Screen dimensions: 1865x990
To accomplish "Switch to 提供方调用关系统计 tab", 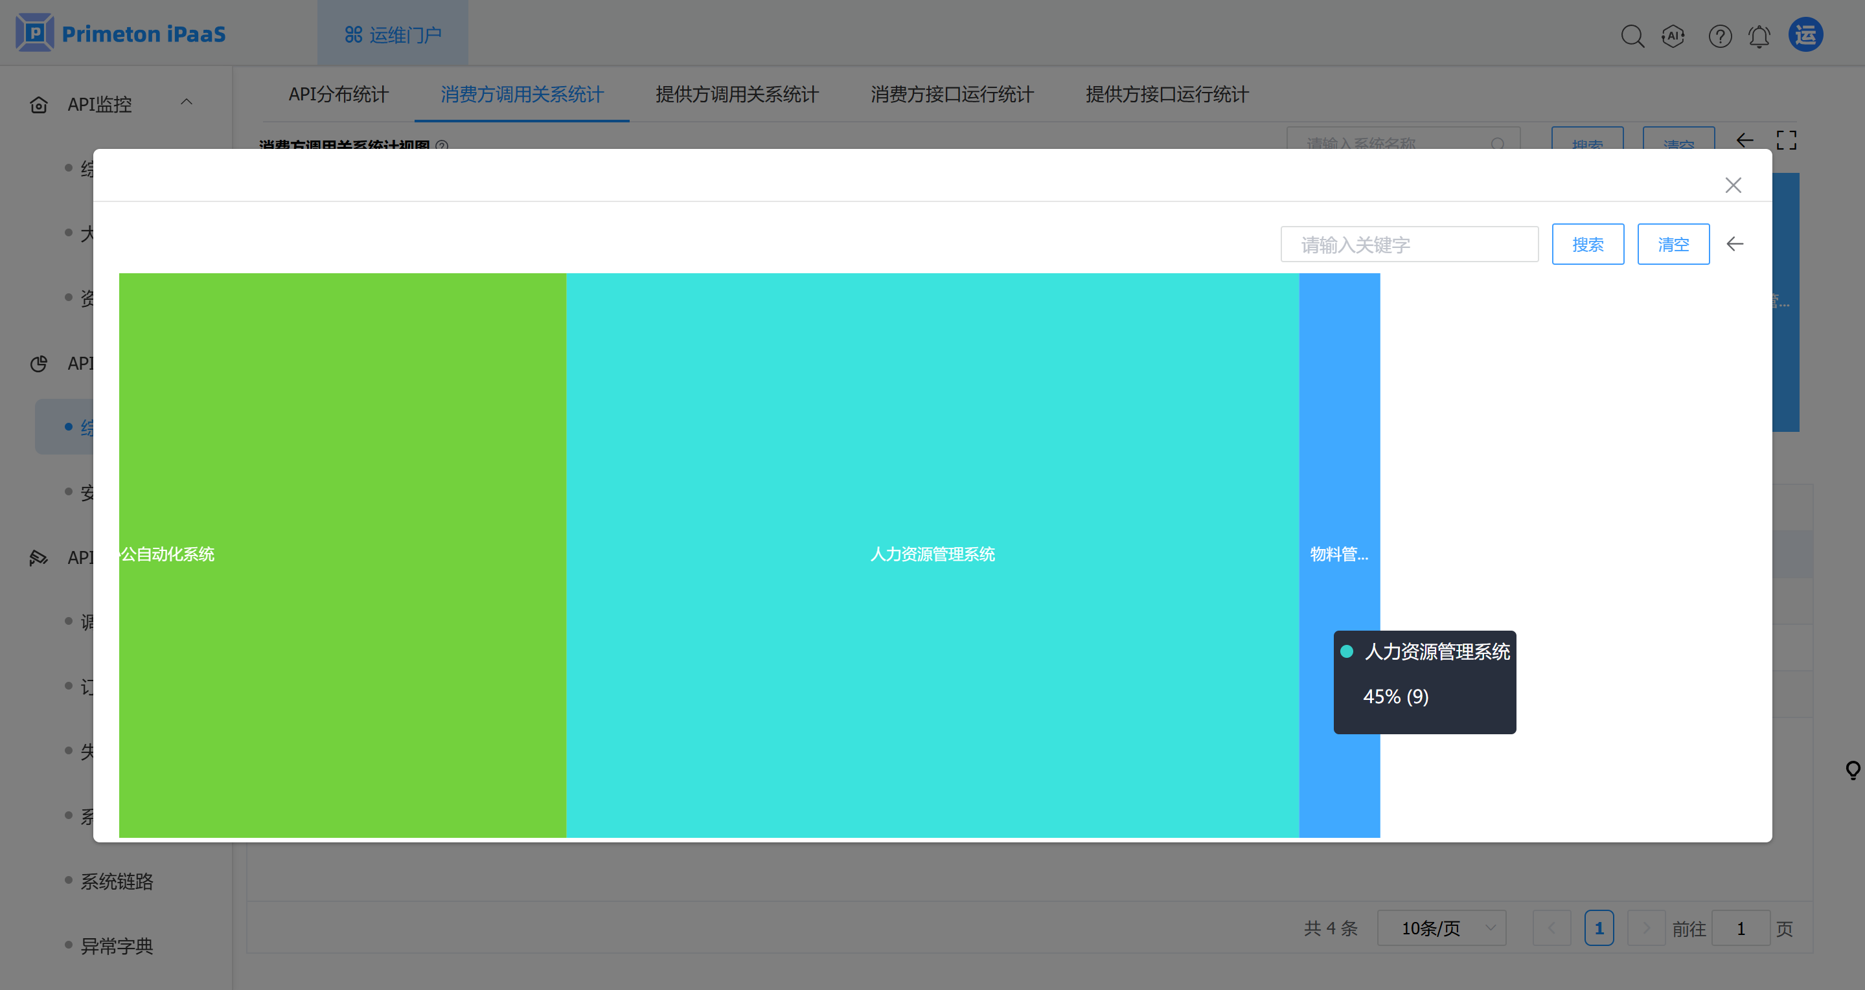I will [737, 94].
